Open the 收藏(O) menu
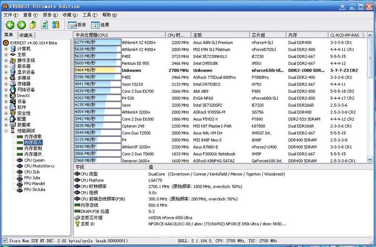Viewport: 376px width, 247px height. 70,15
